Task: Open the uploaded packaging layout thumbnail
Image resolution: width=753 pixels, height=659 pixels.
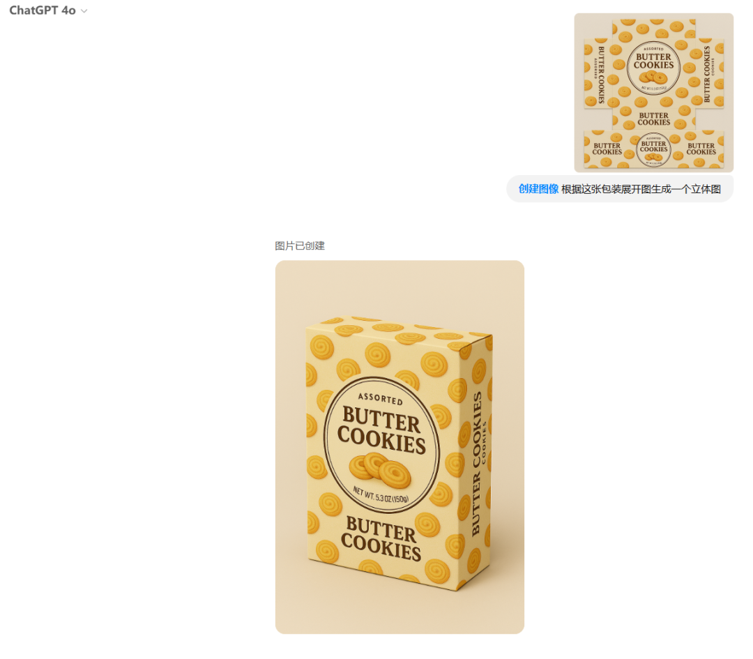Action: pyautogui.click(x=653, y=93)
